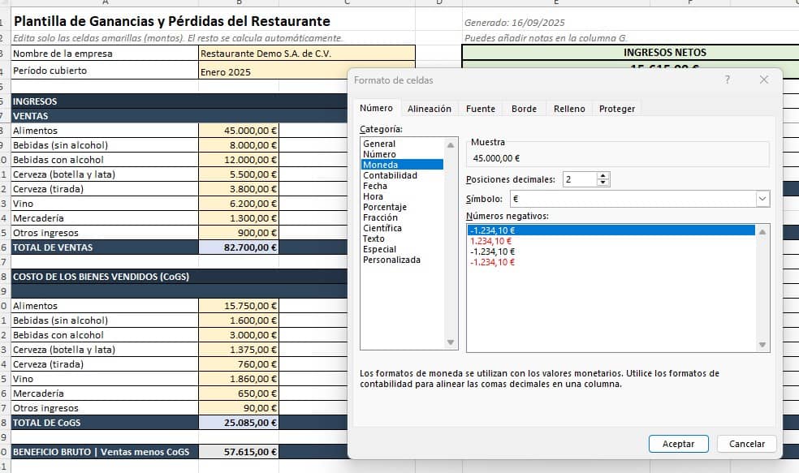Open the Símbolo currency dropdown
The width and height of the screenshot is (799, 473).
(x=762, y=199)
